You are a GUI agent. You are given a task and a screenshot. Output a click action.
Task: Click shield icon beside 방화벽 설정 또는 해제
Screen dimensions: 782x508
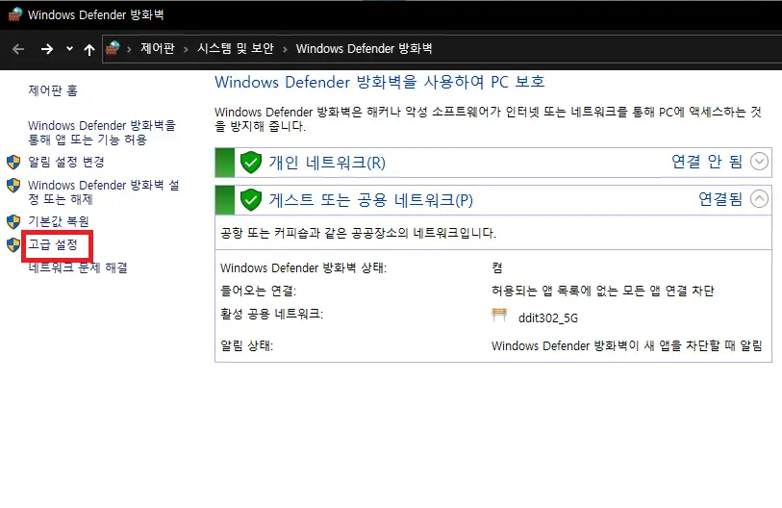click(x=13, y=185)
